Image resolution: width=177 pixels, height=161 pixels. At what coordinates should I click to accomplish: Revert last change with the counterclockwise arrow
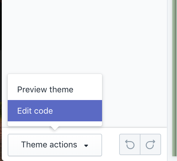130,144
